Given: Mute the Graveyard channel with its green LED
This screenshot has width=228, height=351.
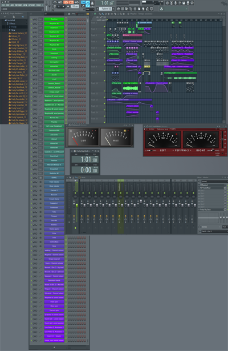Looking at the screenshot, I should click(x=31, y=54).
